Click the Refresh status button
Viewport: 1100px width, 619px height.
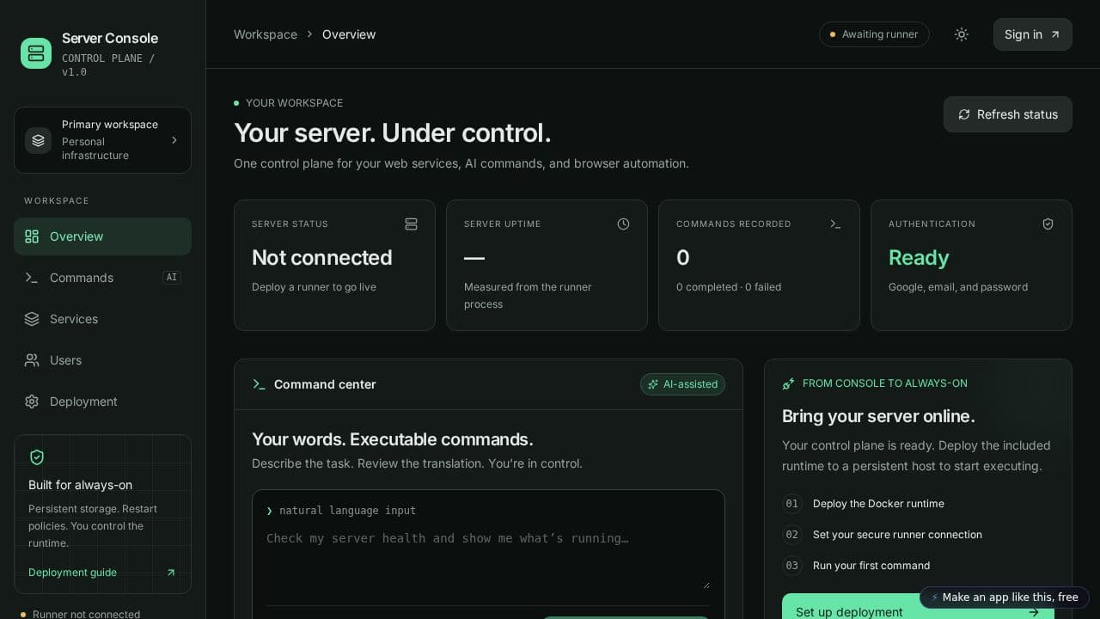1008,114
